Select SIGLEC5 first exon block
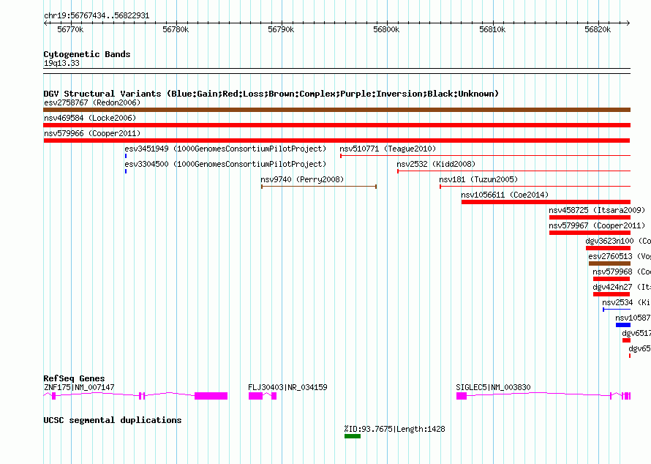The width and height of the screenshot is (651, 464). (462, 396)
